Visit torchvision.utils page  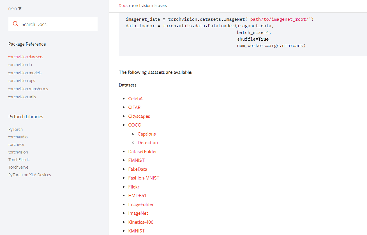(x=22, y=97)
